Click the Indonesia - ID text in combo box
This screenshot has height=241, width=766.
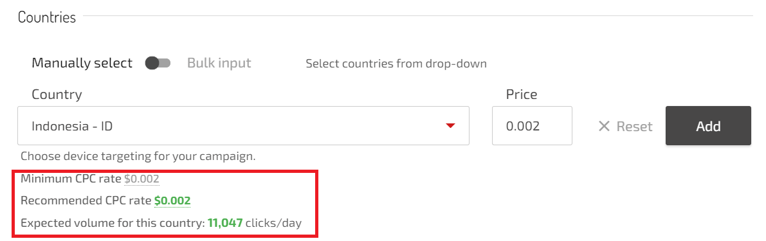click(72, 127)
